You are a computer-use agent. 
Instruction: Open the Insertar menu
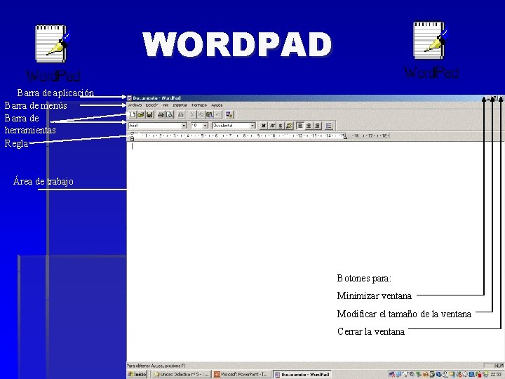pos(180,105)
